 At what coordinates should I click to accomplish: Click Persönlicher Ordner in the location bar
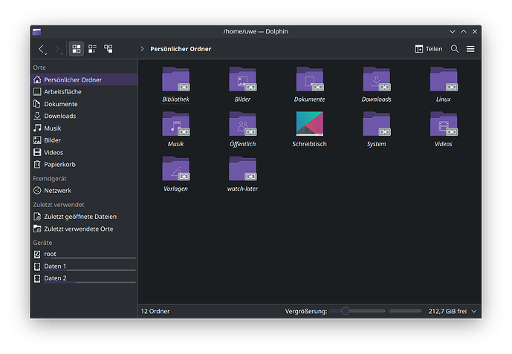[x=181, y=49]
